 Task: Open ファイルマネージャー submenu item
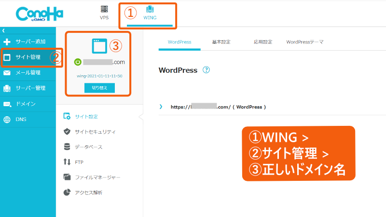click(x=97, y=177)
